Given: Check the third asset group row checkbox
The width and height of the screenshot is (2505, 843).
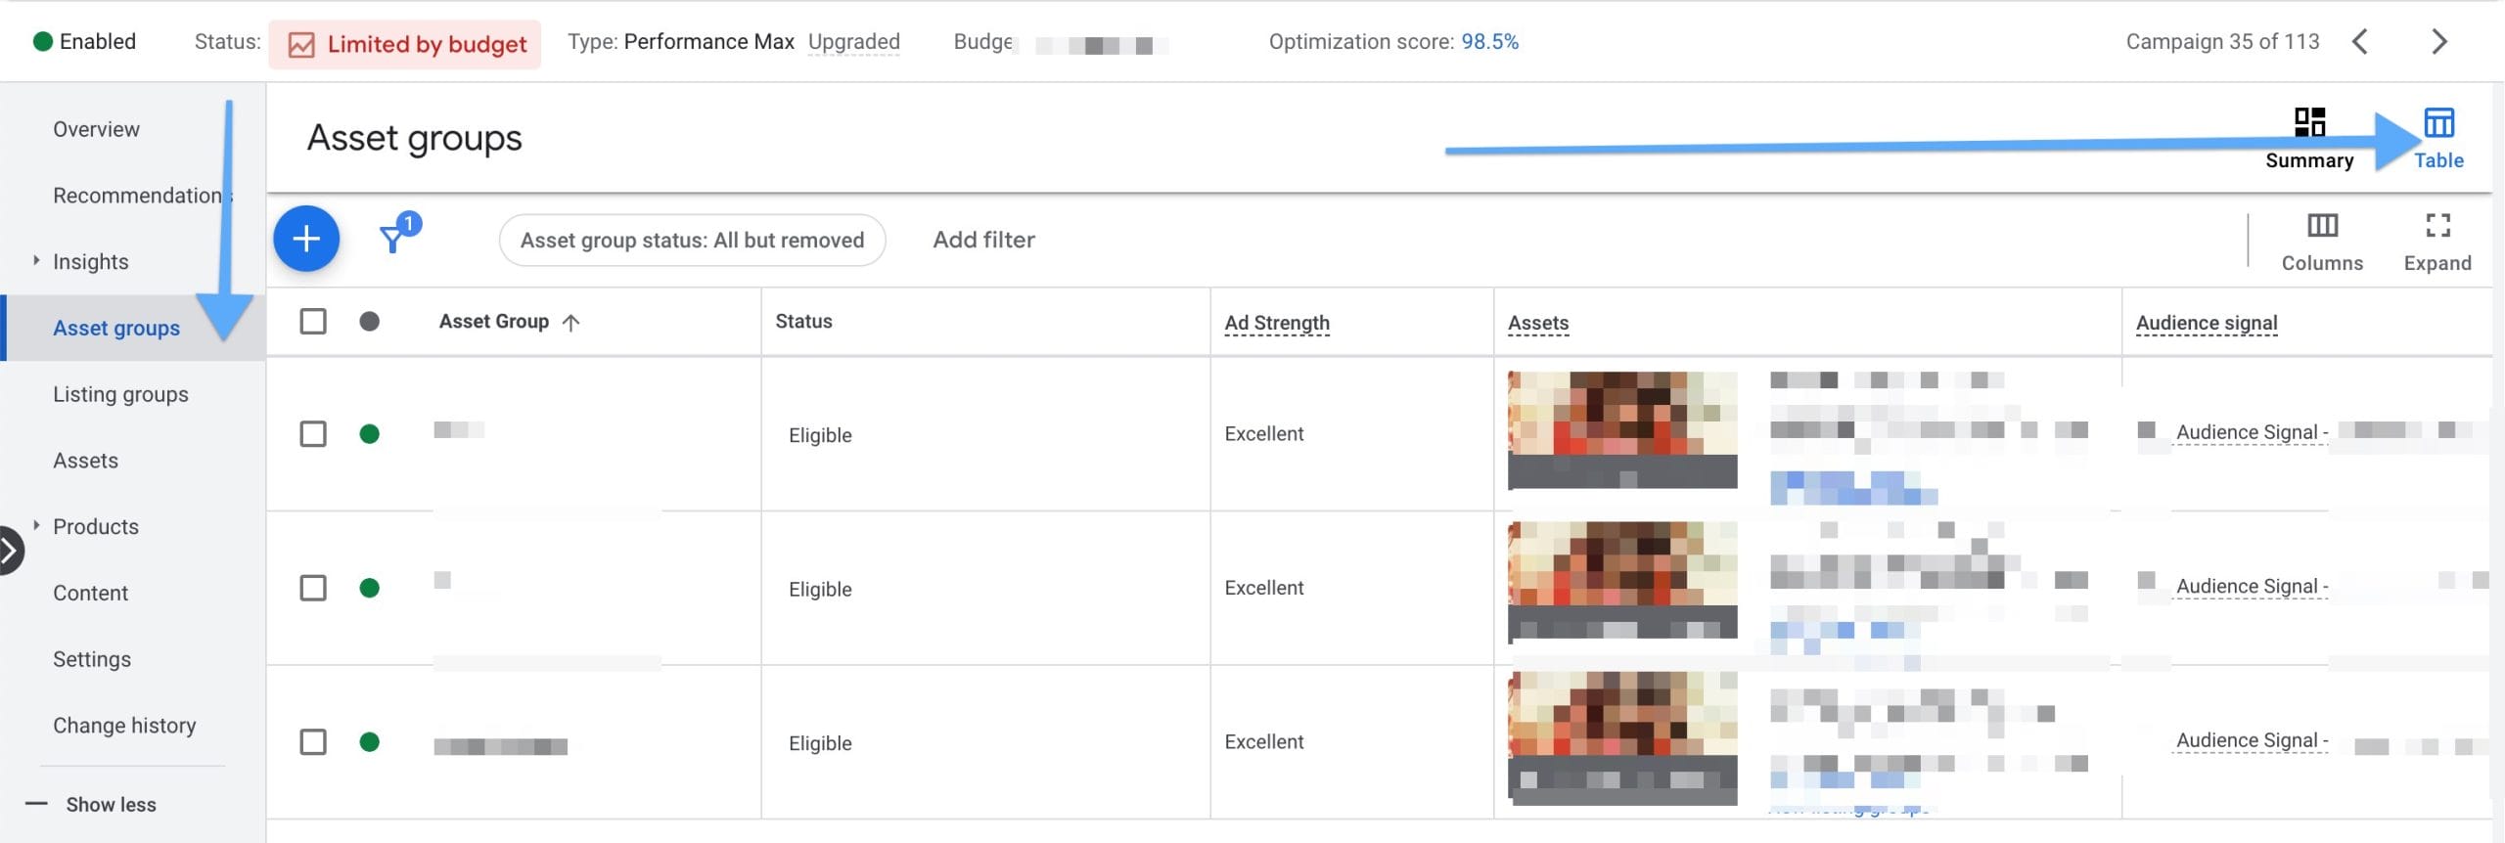Looking at the screenshot, I should 313,742.
